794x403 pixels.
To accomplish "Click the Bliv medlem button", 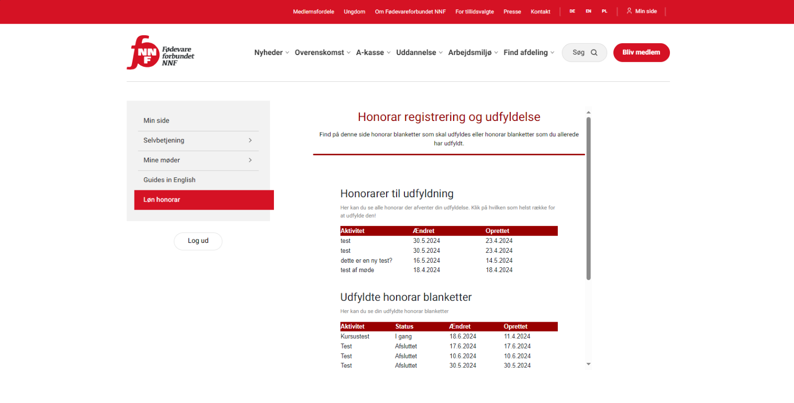I will [641, 53].
